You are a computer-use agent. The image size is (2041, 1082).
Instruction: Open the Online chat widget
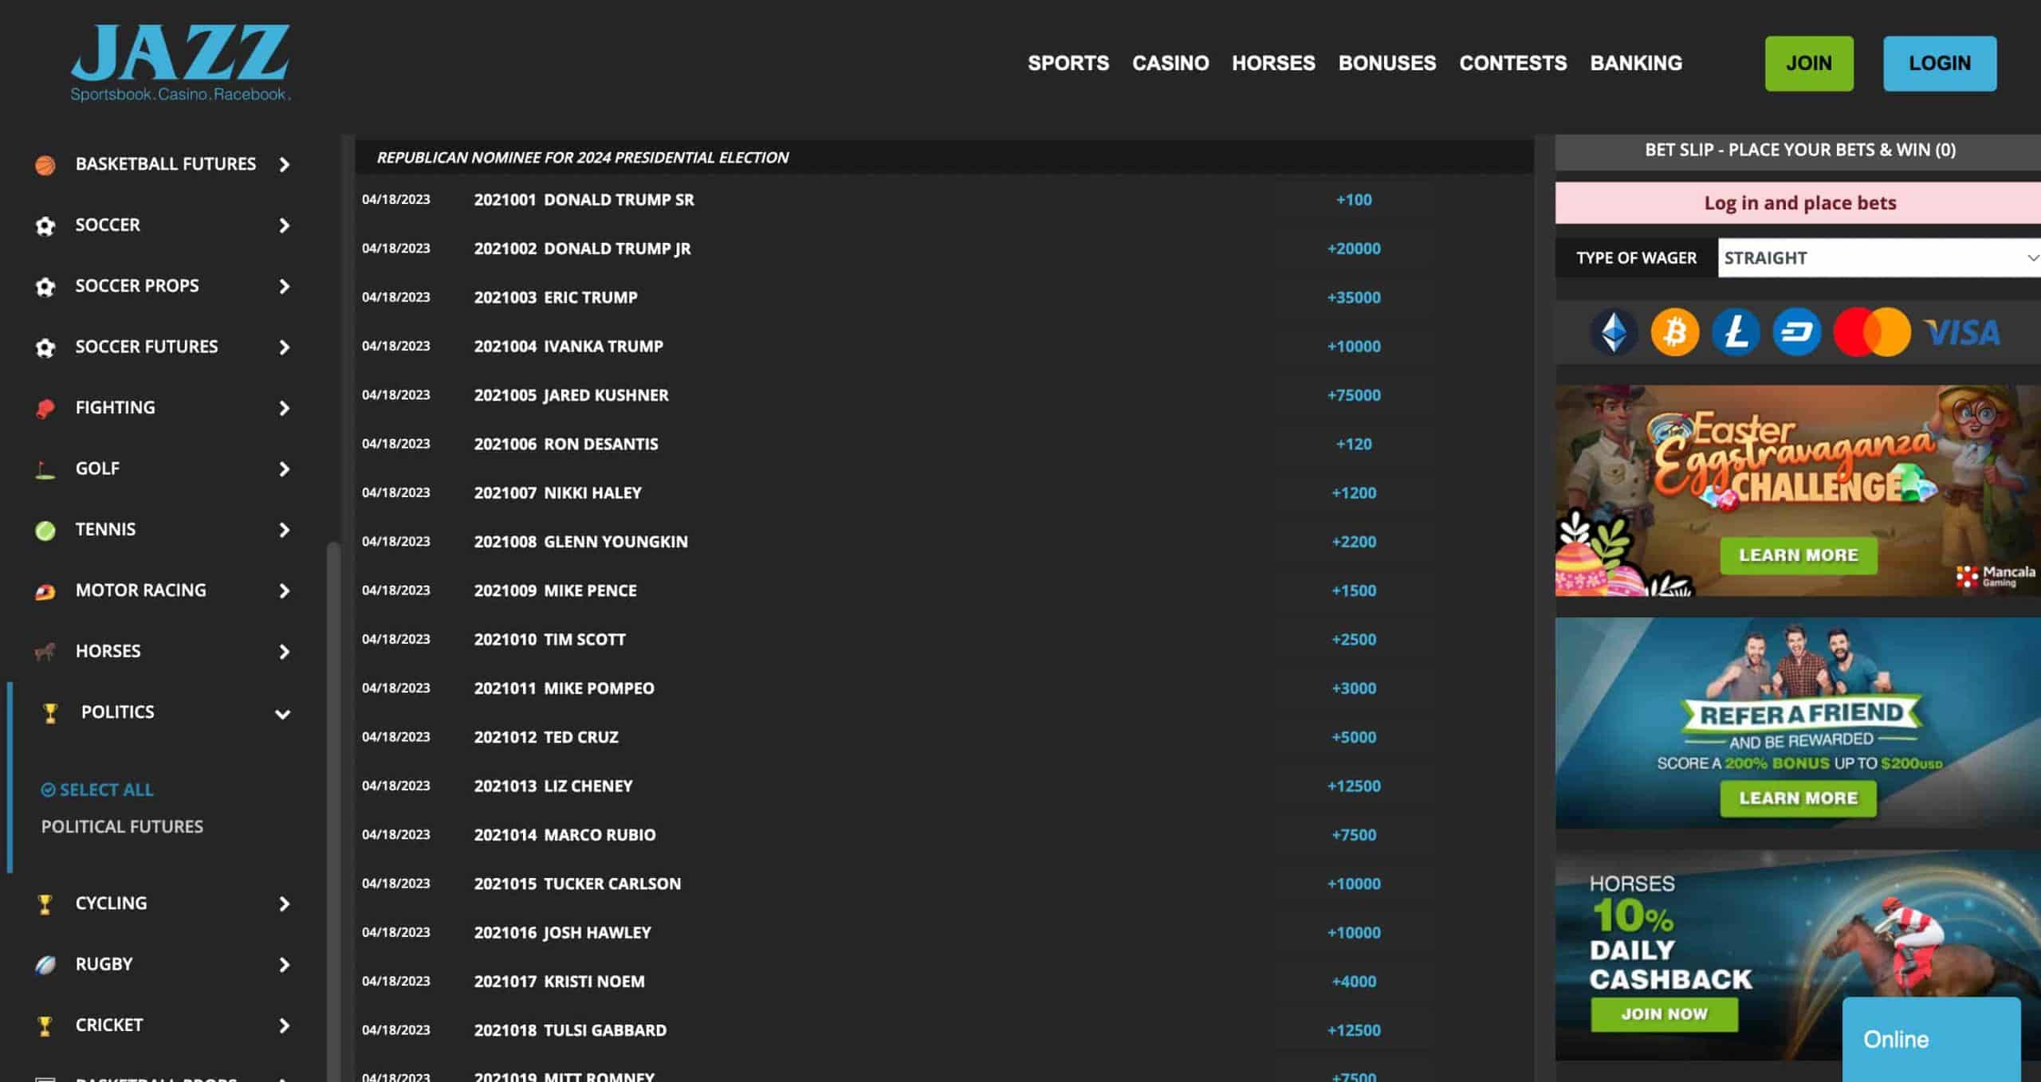tap(1931, 1039)
